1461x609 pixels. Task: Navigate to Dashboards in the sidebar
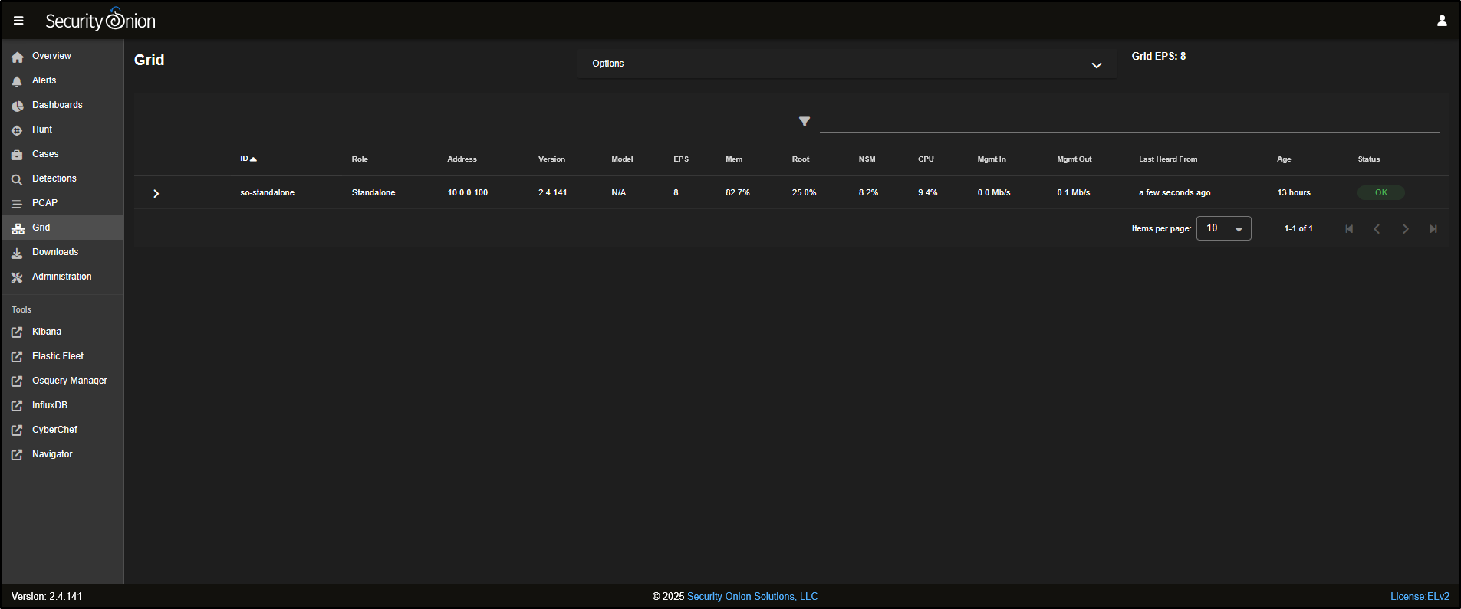[57, 105]
